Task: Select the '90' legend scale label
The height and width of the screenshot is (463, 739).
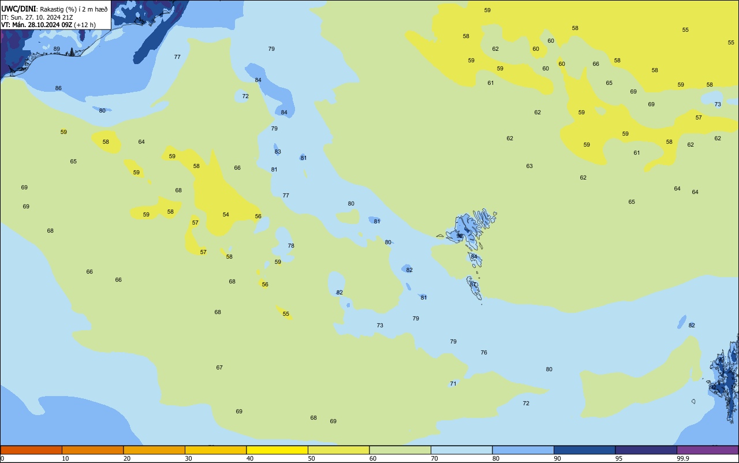Action: click(558, 458)
